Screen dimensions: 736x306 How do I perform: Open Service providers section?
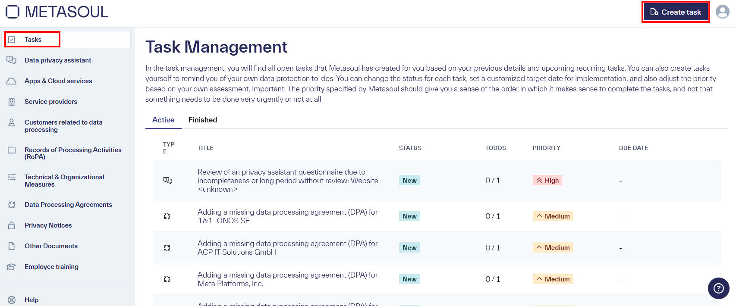[x=51, y=102]
